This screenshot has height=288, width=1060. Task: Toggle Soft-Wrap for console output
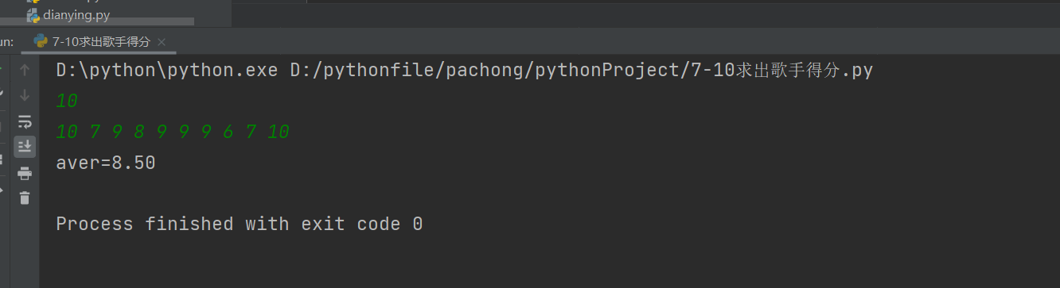[x=25, y=121]
